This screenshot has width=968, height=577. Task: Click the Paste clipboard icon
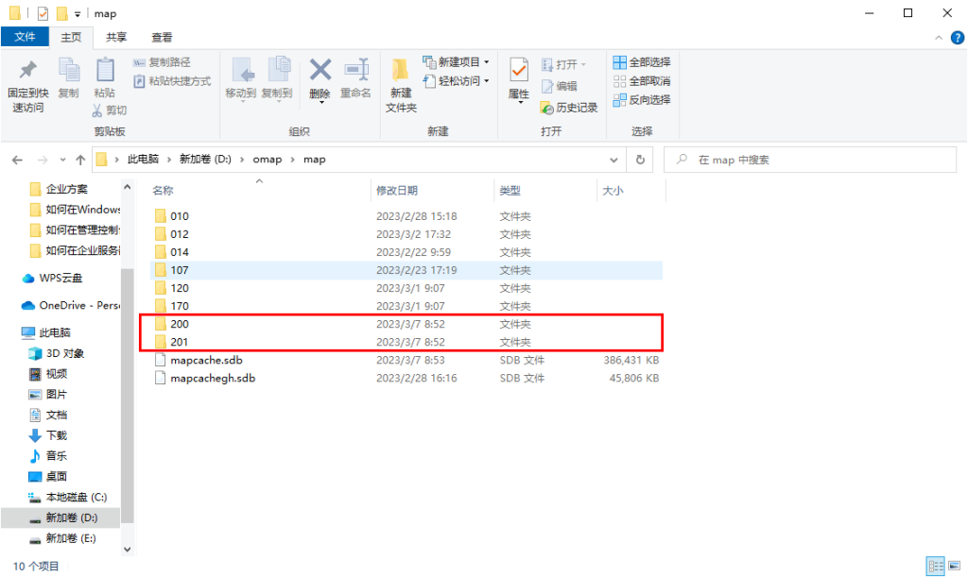104,73
